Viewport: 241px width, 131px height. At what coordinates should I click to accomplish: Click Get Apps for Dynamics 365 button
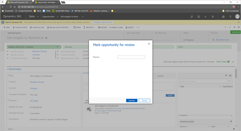click(103, 22)
